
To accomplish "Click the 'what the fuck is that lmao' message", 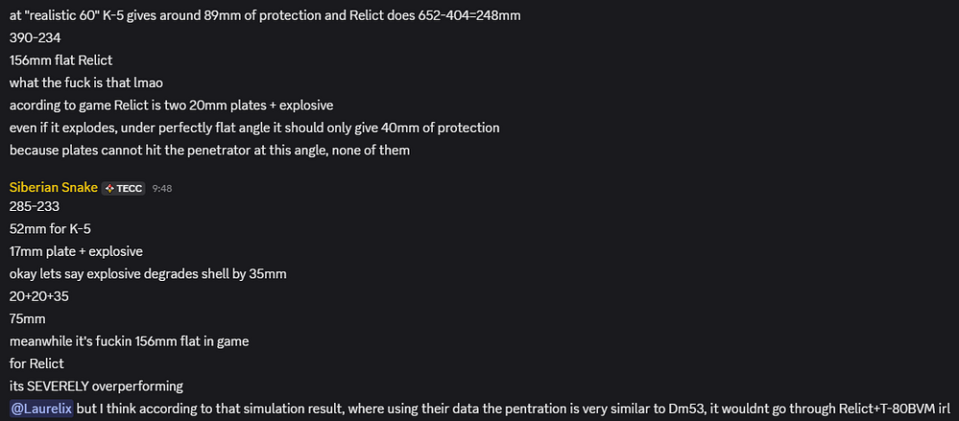I will point(86,83).
